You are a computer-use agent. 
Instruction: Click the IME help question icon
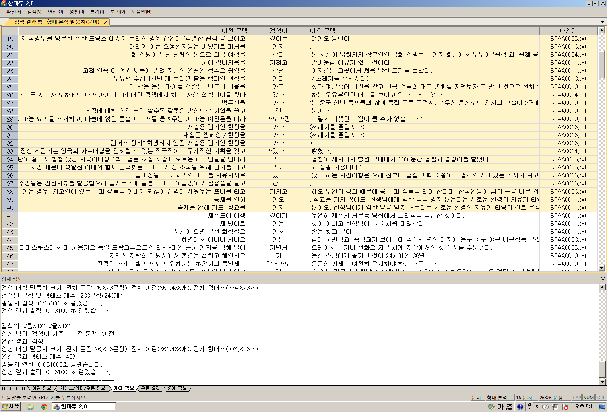[x=520, y=407]
